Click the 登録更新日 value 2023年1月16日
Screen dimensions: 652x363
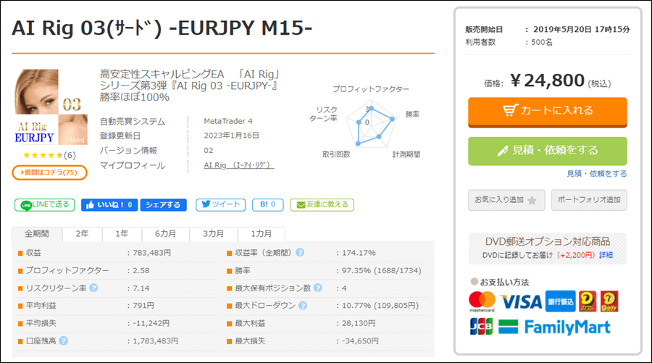pyautogui.click(x=232, y=135)
